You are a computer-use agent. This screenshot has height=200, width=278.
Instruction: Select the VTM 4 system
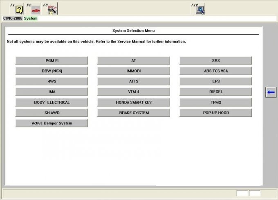(134, 92)
